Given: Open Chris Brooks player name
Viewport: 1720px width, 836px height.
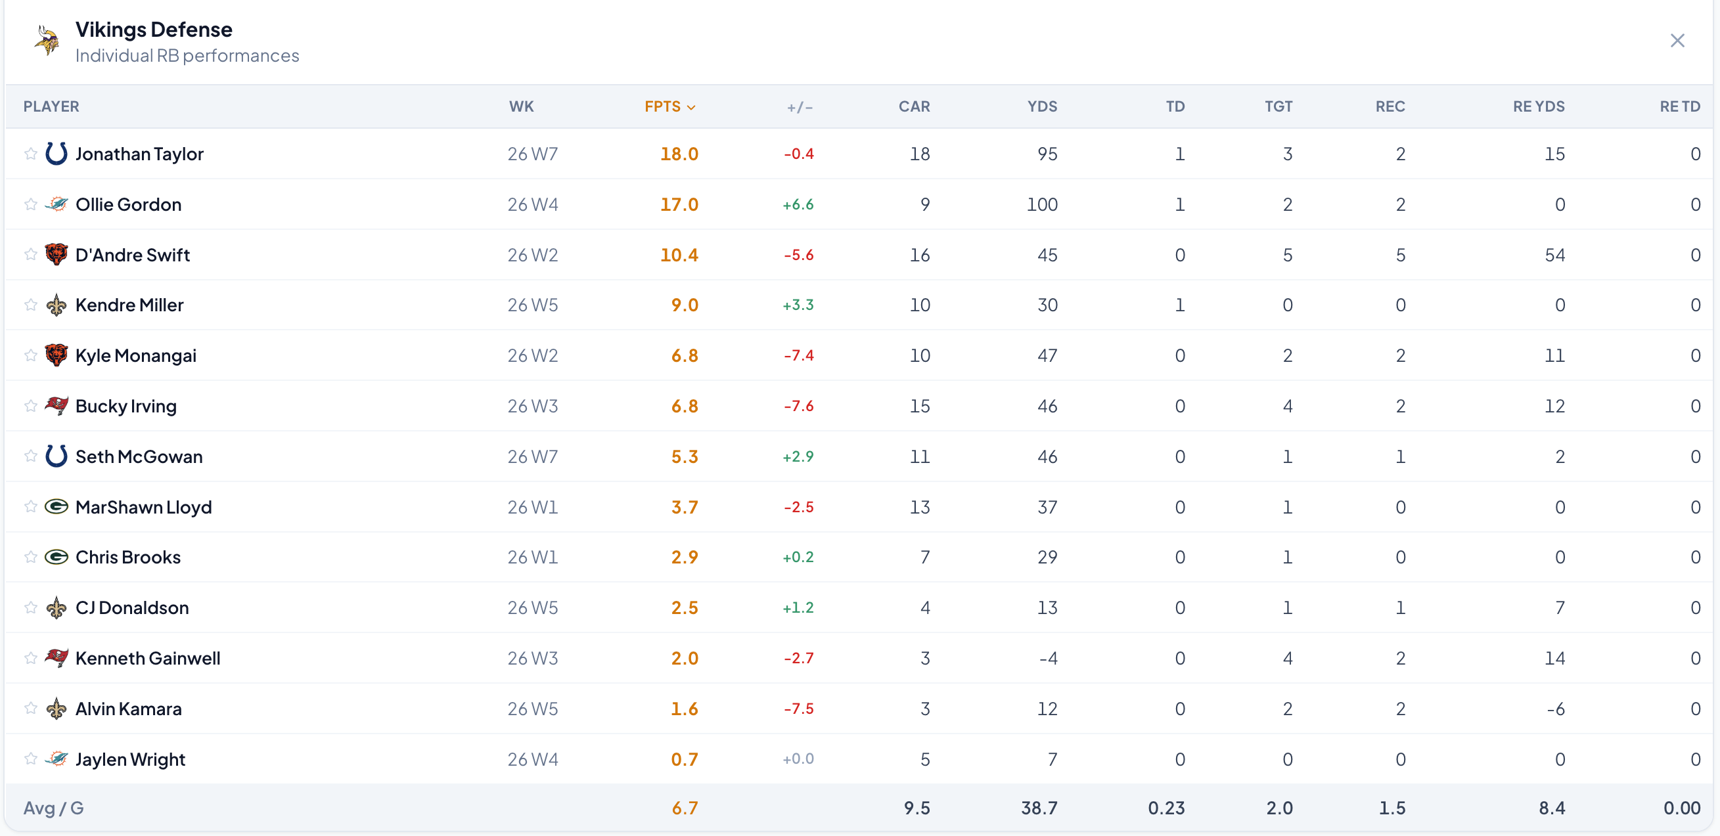Looking at the screenshot, I should point(128,557).
